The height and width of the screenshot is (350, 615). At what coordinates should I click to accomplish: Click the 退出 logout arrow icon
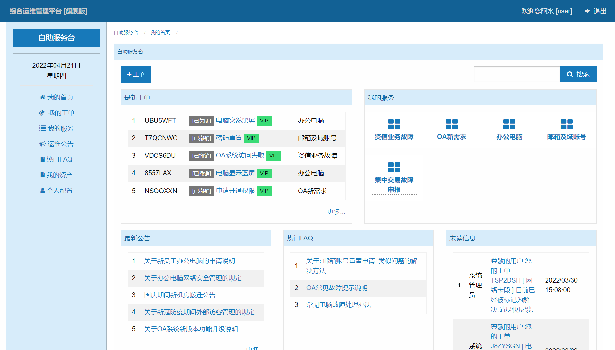587,11
